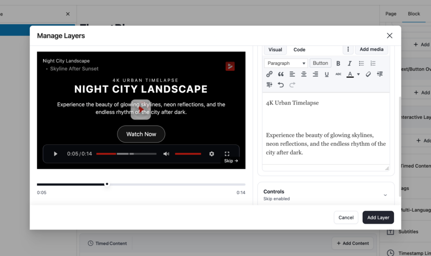Switch to Page tab in background sidebar
This screenshot has width=431, height=256.
tap(391, 14)
